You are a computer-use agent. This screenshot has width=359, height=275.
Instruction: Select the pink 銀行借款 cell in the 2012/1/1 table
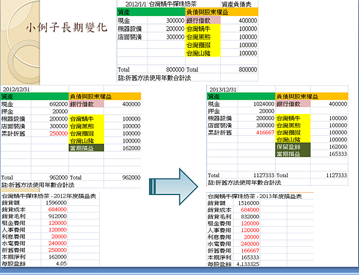pos(203,20)
